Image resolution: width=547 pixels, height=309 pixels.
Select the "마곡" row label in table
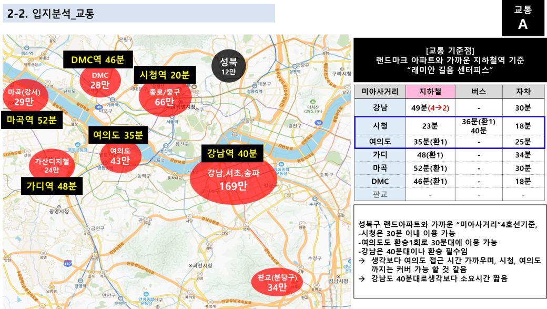pos(380,168)
